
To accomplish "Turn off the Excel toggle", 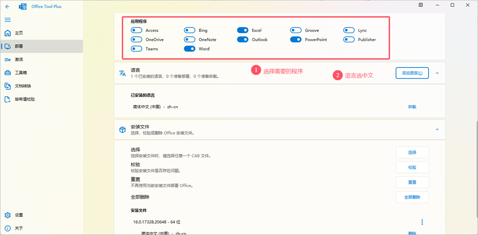I will point(243,30).
